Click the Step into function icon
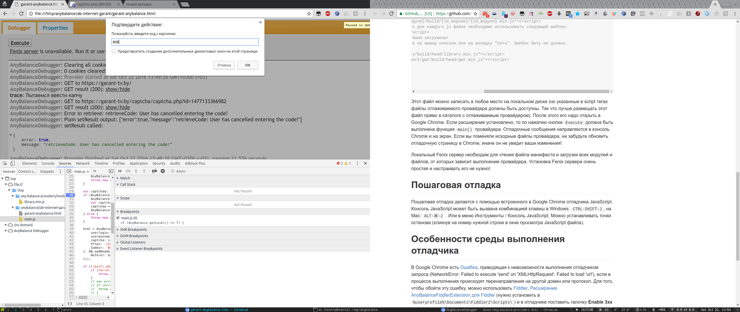Screen dimensions: 740x312 pyautogui.click(x=136, y=171)
